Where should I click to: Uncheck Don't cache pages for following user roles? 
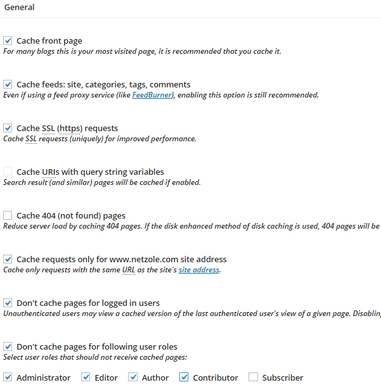[x=8, y=346]
